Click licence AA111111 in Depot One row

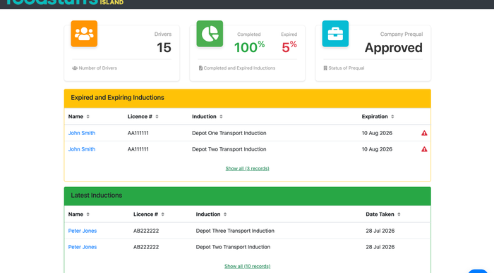138,133
